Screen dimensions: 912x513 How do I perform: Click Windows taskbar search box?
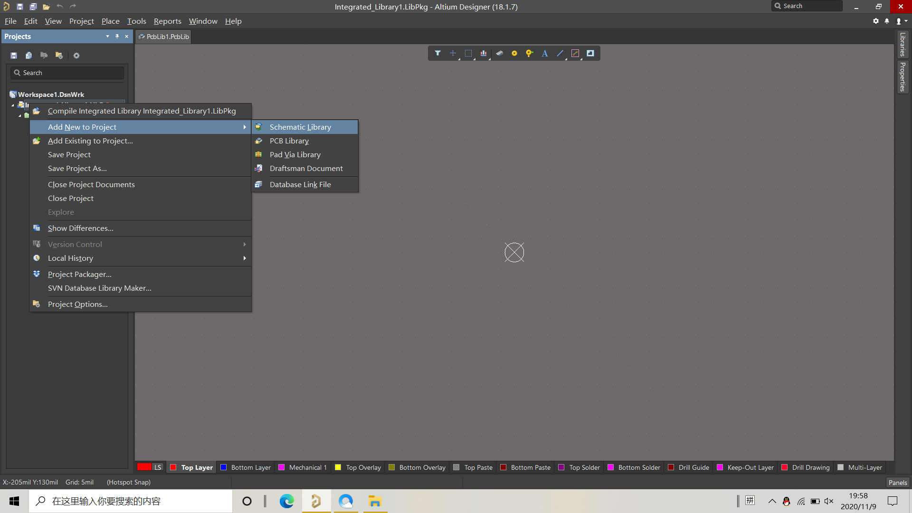point(131,501)
